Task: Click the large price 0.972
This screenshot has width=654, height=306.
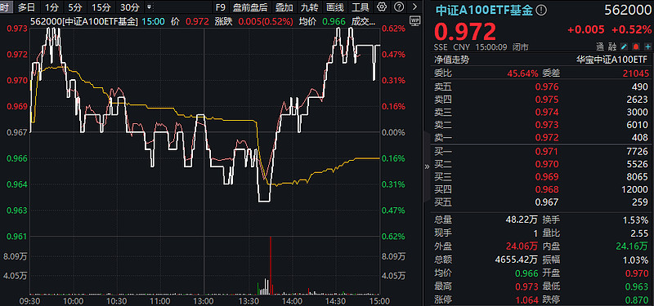Action: pos(465,32)
